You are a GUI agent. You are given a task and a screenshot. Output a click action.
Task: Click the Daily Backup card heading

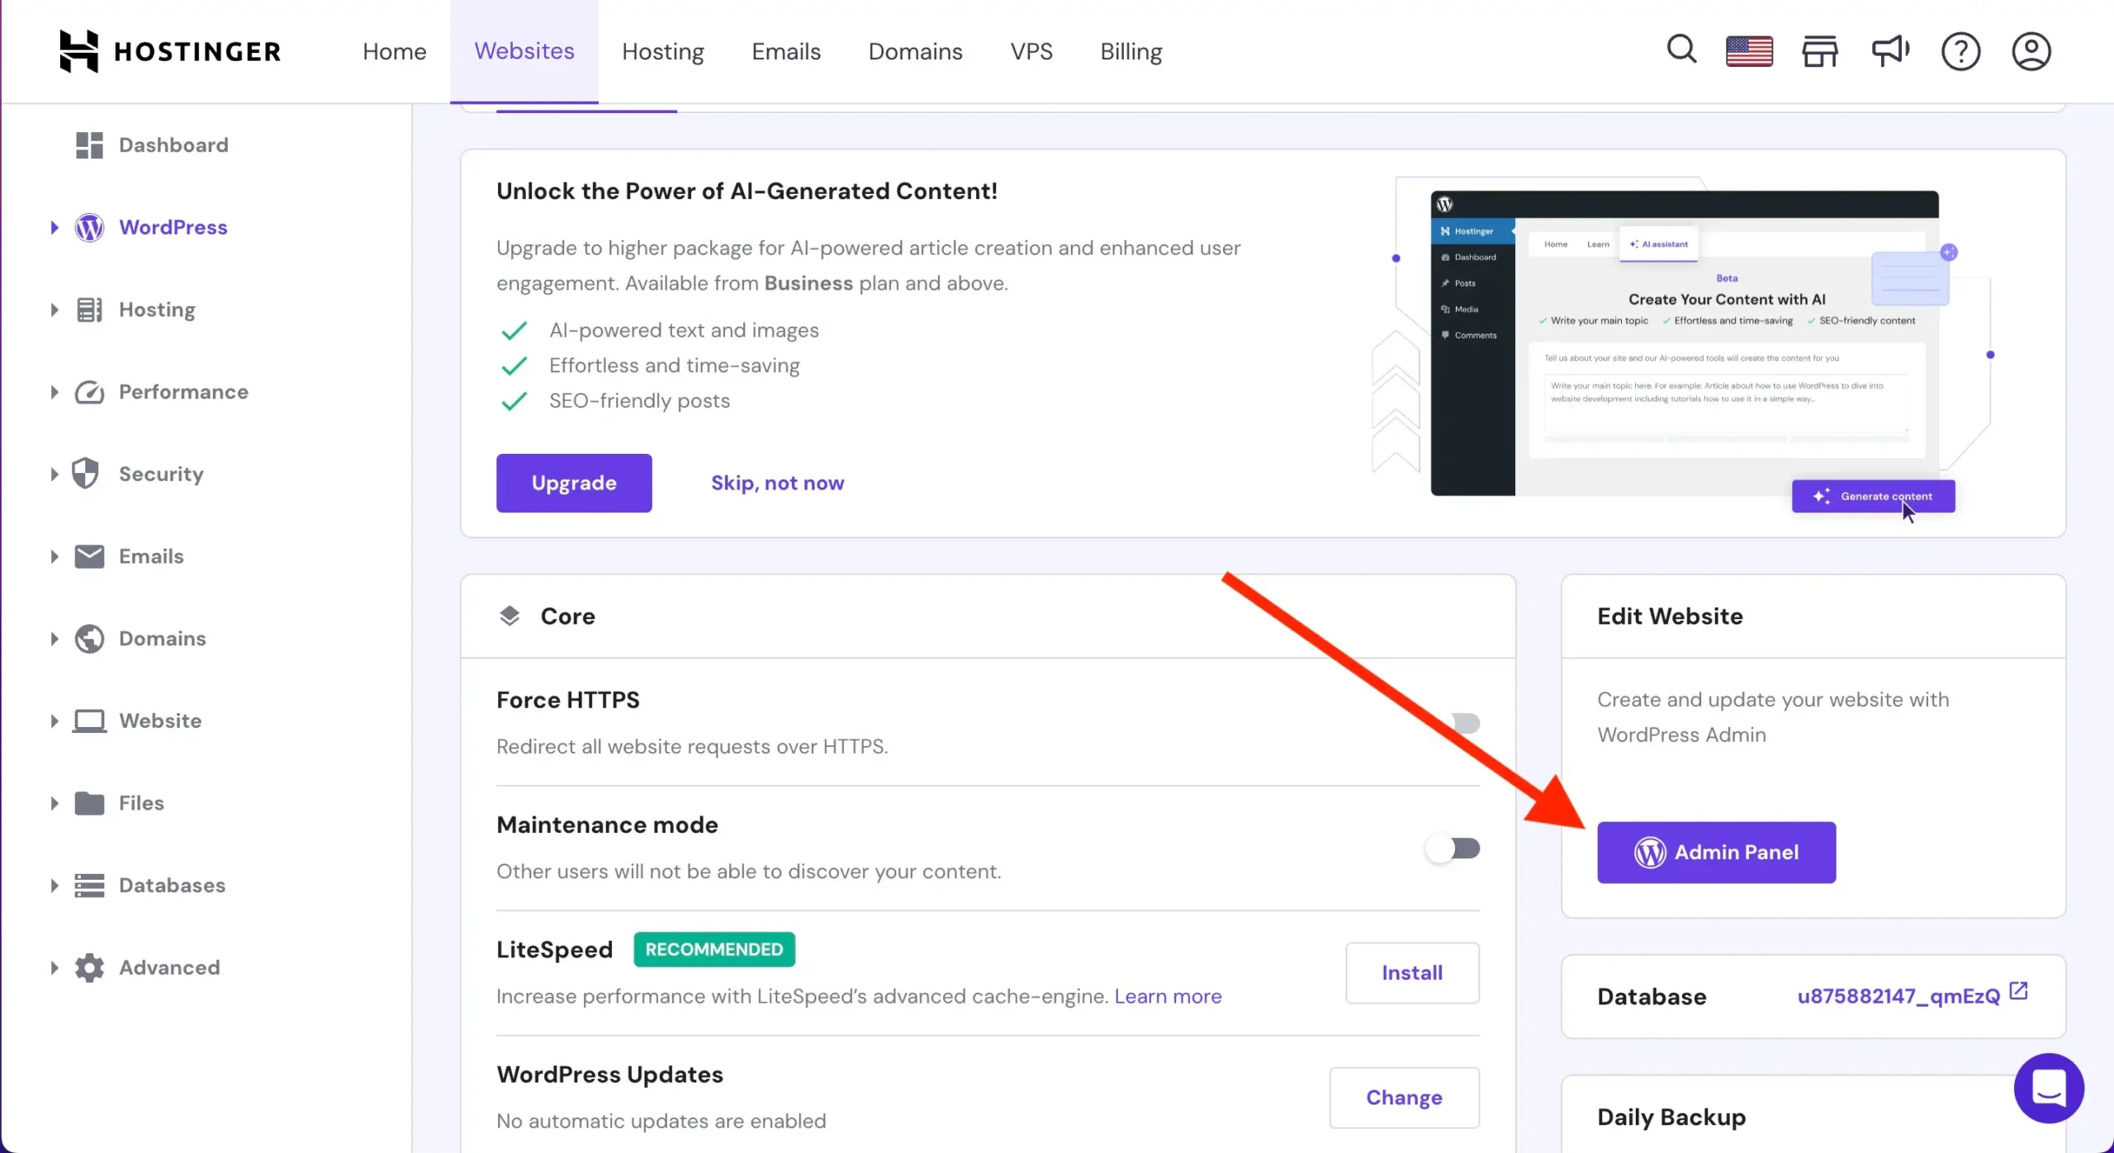point(1671,1117)
